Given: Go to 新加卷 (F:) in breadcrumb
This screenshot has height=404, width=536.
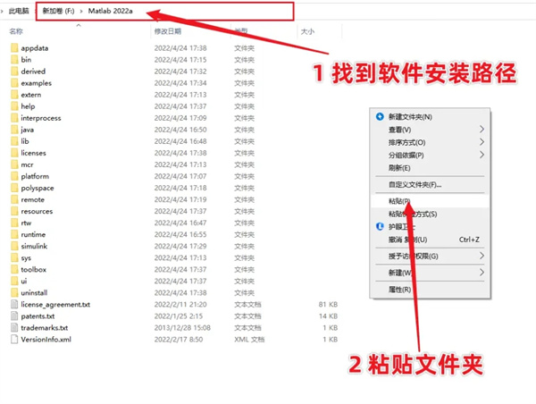Looking at the screenshot, I should click(58, 12).
